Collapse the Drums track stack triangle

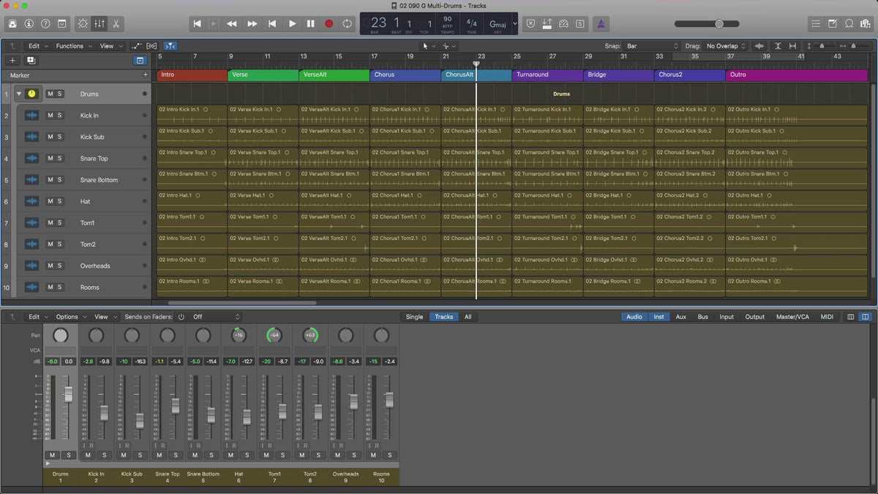[x=19, y=94]
